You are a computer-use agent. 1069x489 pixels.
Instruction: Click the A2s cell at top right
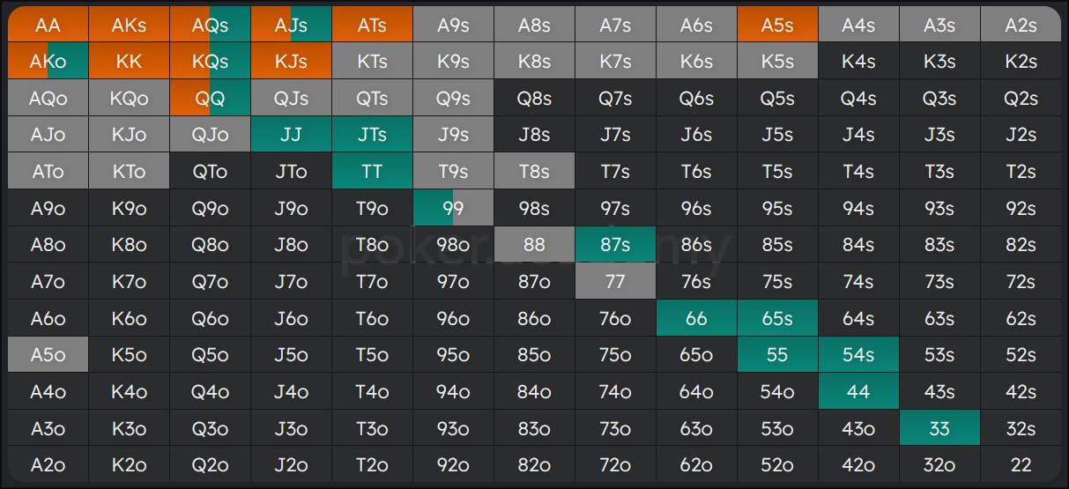pos(1021,25)
